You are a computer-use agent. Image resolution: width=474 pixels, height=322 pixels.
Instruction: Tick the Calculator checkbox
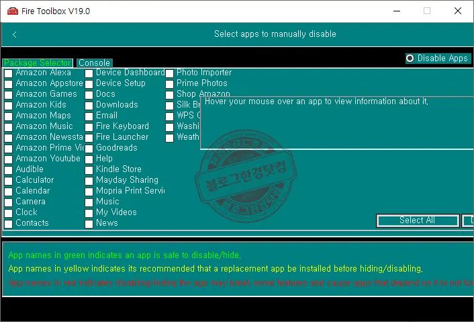click(9, 181)
